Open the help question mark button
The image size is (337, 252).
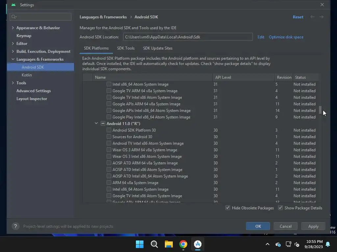[x=15, y=226]
